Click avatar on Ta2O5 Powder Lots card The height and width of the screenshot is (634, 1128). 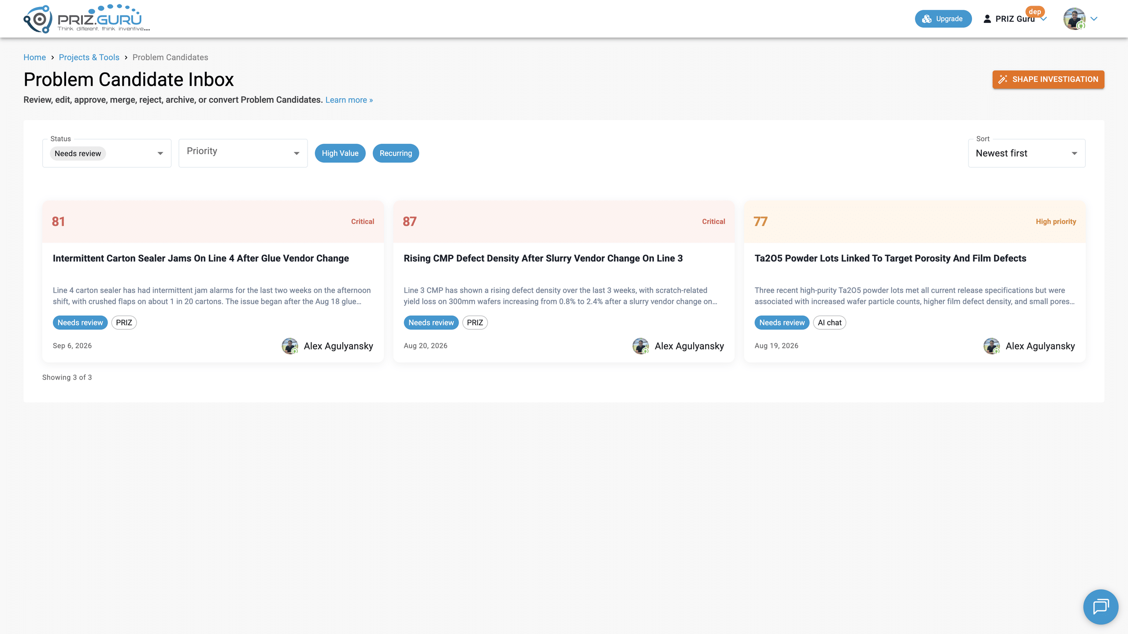(991, 346)
